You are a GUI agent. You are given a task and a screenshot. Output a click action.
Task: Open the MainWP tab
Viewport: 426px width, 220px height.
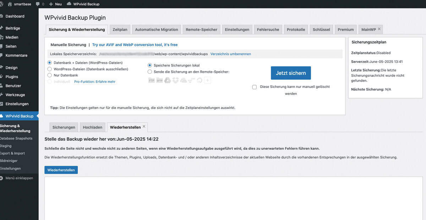pos(368,29)
